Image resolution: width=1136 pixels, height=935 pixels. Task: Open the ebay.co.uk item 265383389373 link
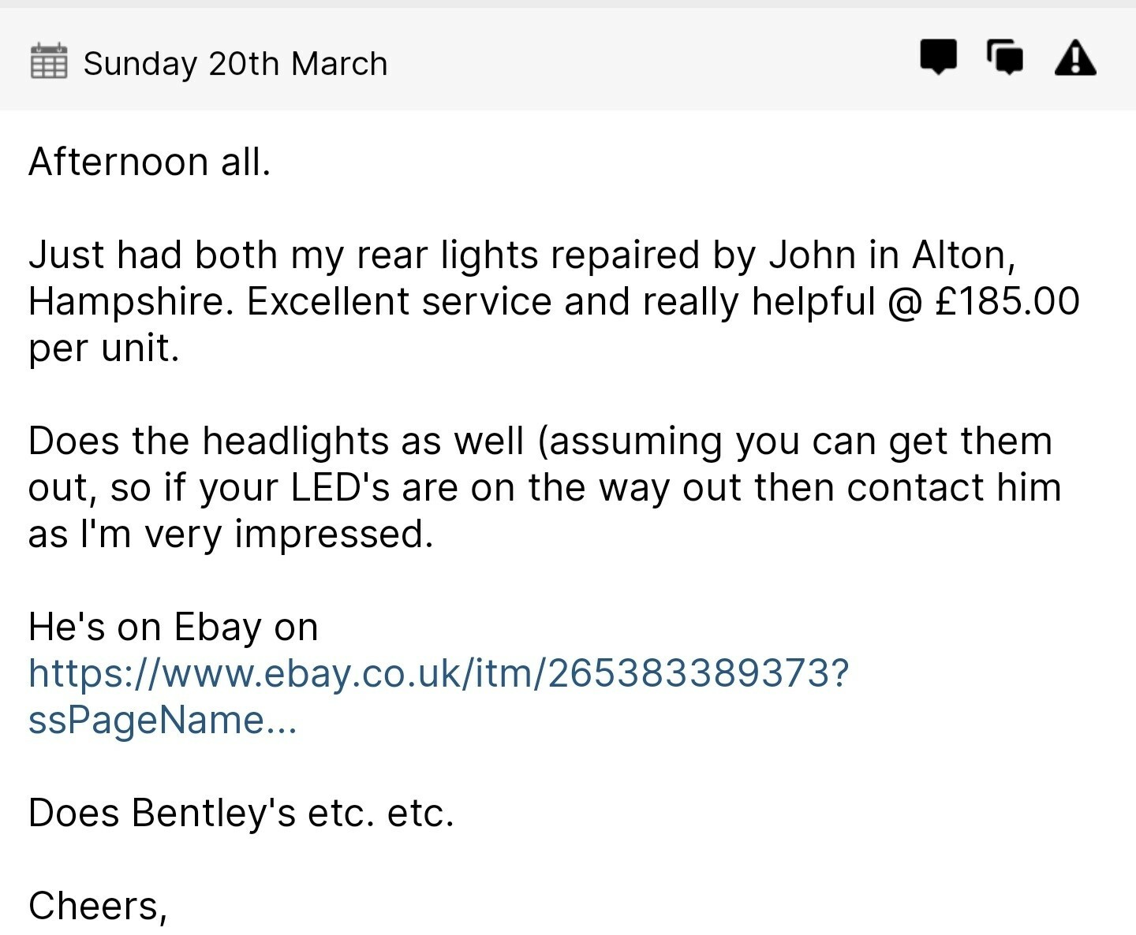point(439,673)
